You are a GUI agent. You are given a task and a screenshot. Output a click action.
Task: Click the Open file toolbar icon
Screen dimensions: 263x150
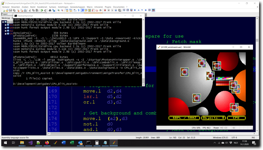pos(7,10)
